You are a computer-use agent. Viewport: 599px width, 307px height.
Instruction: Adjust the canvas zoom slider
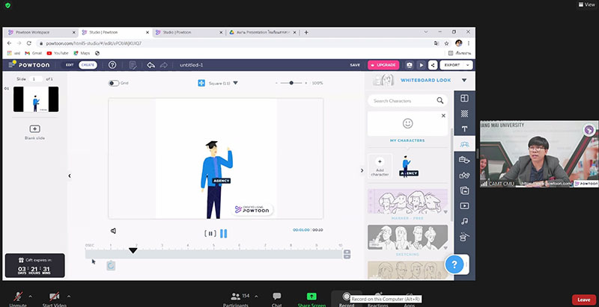tap(291, 83)
